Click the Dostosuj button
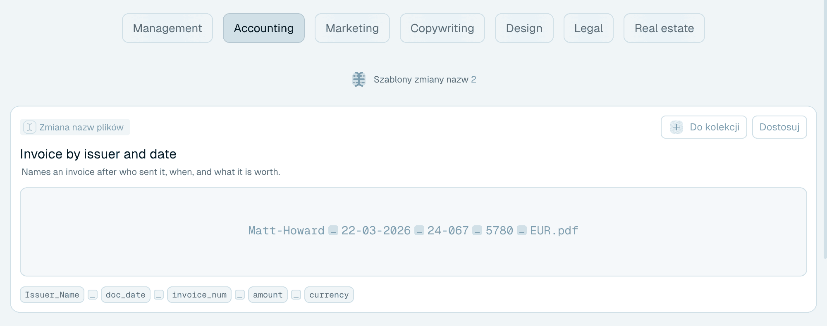Screen dimensions: 827x326 (x=779, y=127)
